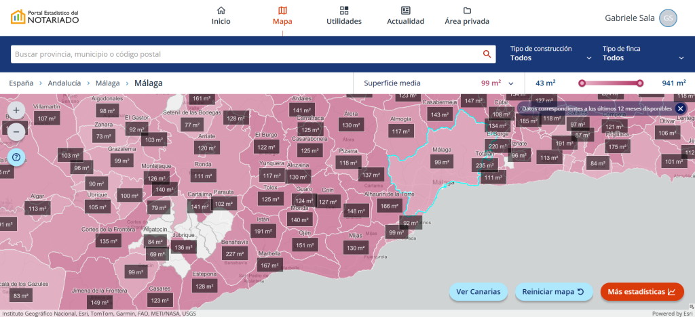The width and height of the screenshot is (695, 317).
Task: Expand the Tipo de finca dropdown
Action: coord(643,54)
